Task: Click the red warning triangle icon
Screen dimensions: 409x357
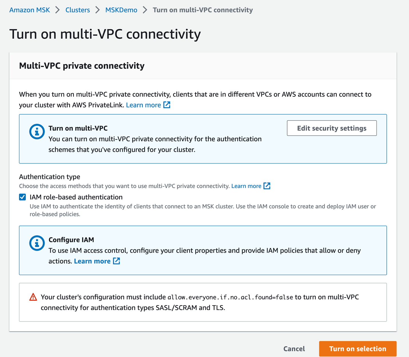Action: (33, 297)
